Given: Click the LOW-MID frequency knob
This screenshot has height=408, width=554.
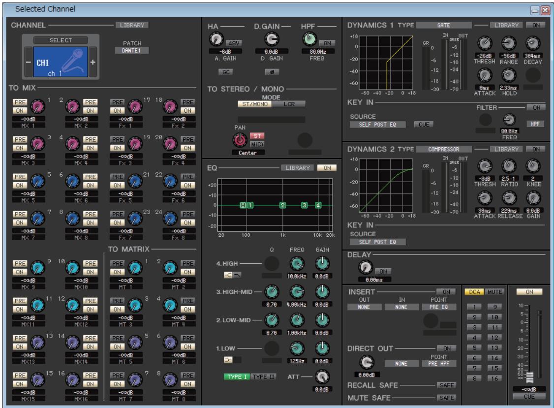Looking at the screenshot, I should [297, 320].
